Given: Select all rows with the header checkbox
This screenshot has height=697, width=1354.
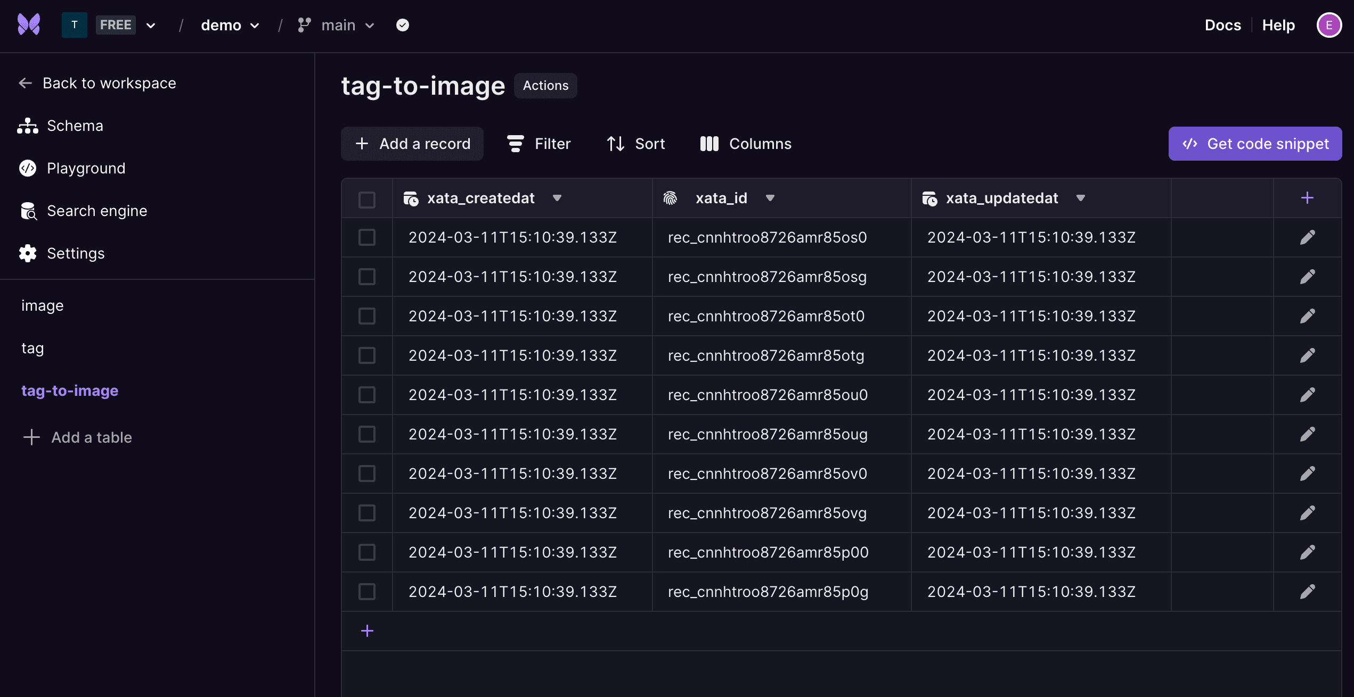Looking at the screenshot, I should [x=367, y=200].
